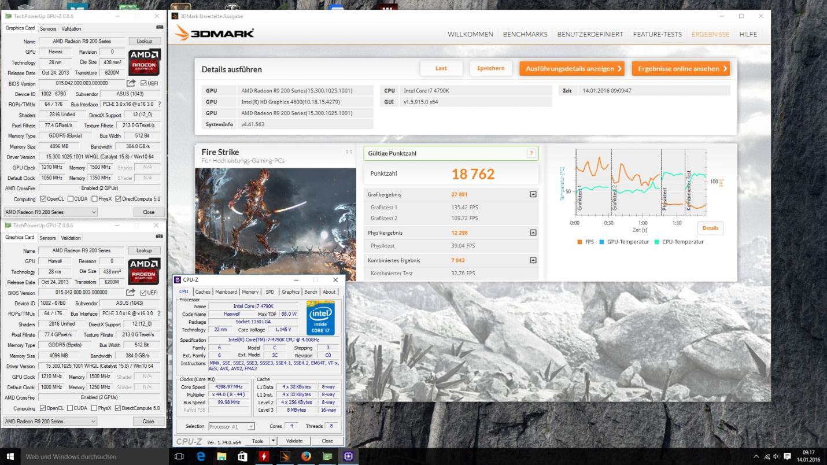Launch Microsoft Edge from the taskbar
The height and width of the screenshot is (465, 827).
201,456
